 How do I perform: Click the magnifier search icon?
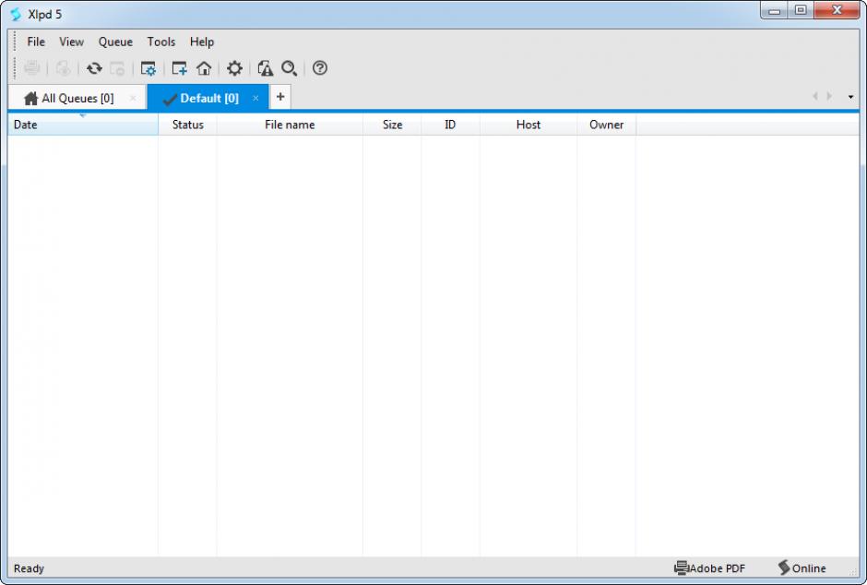pyautogui.click(x=290, y=68)
